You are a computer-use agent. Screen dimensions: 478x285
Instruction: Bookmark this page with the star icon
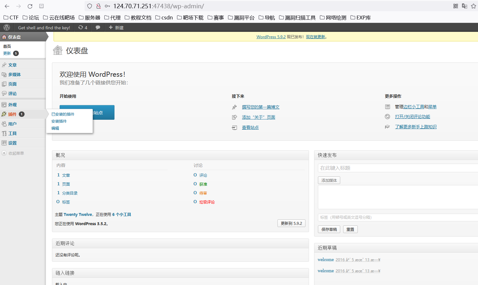(x=474, y=6)
